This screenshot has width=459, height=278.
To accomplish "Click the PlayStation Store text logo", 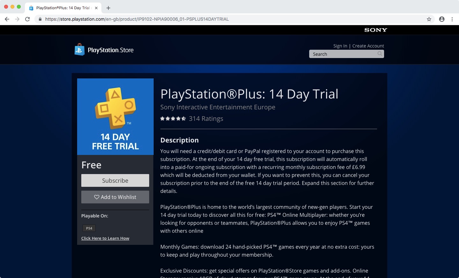I will 111,50.
